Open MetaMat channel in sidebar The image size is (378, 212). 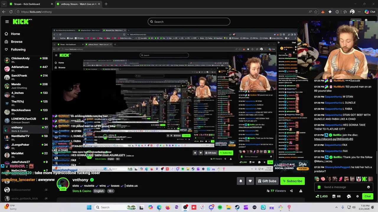26,155
